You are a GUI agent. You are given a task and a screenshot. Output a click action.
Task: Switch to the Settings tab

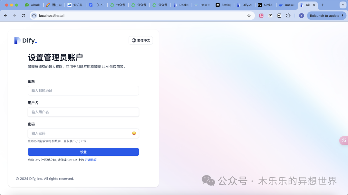coord(224,5)
